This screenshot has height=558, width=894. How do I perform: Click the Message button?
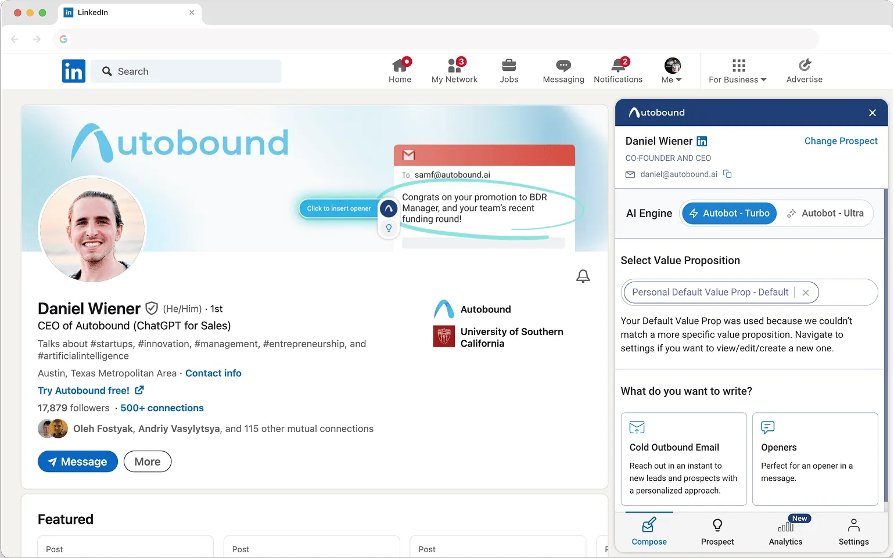click(x=78, y=462)
